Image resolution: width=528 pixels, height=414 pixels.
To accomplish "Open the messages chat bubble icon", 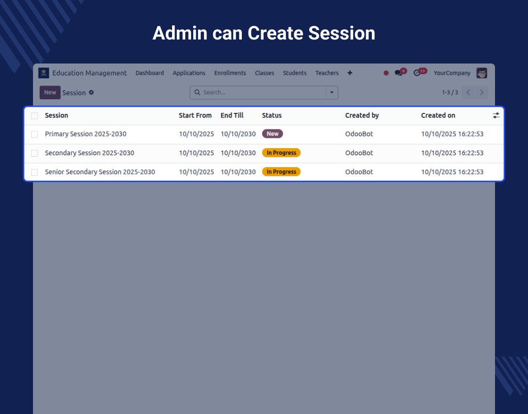I will click(x=398, y=73).
